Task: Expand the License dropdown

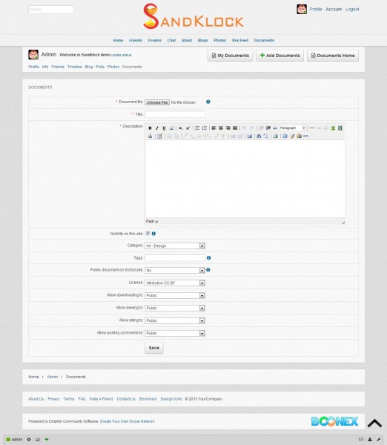Action: point(175,283)
